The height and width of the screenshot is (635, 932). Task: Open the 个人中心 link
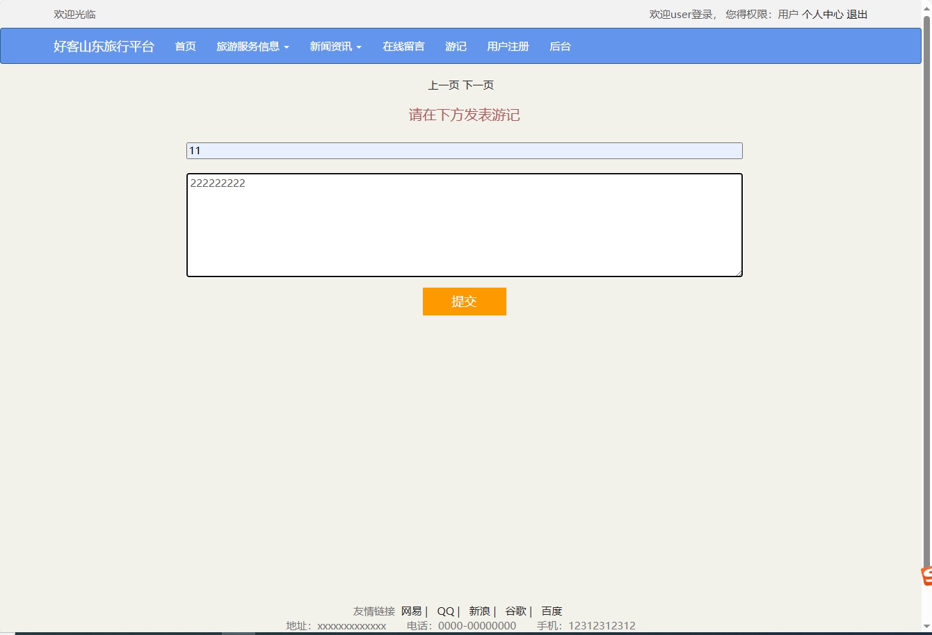pos(822,15)
